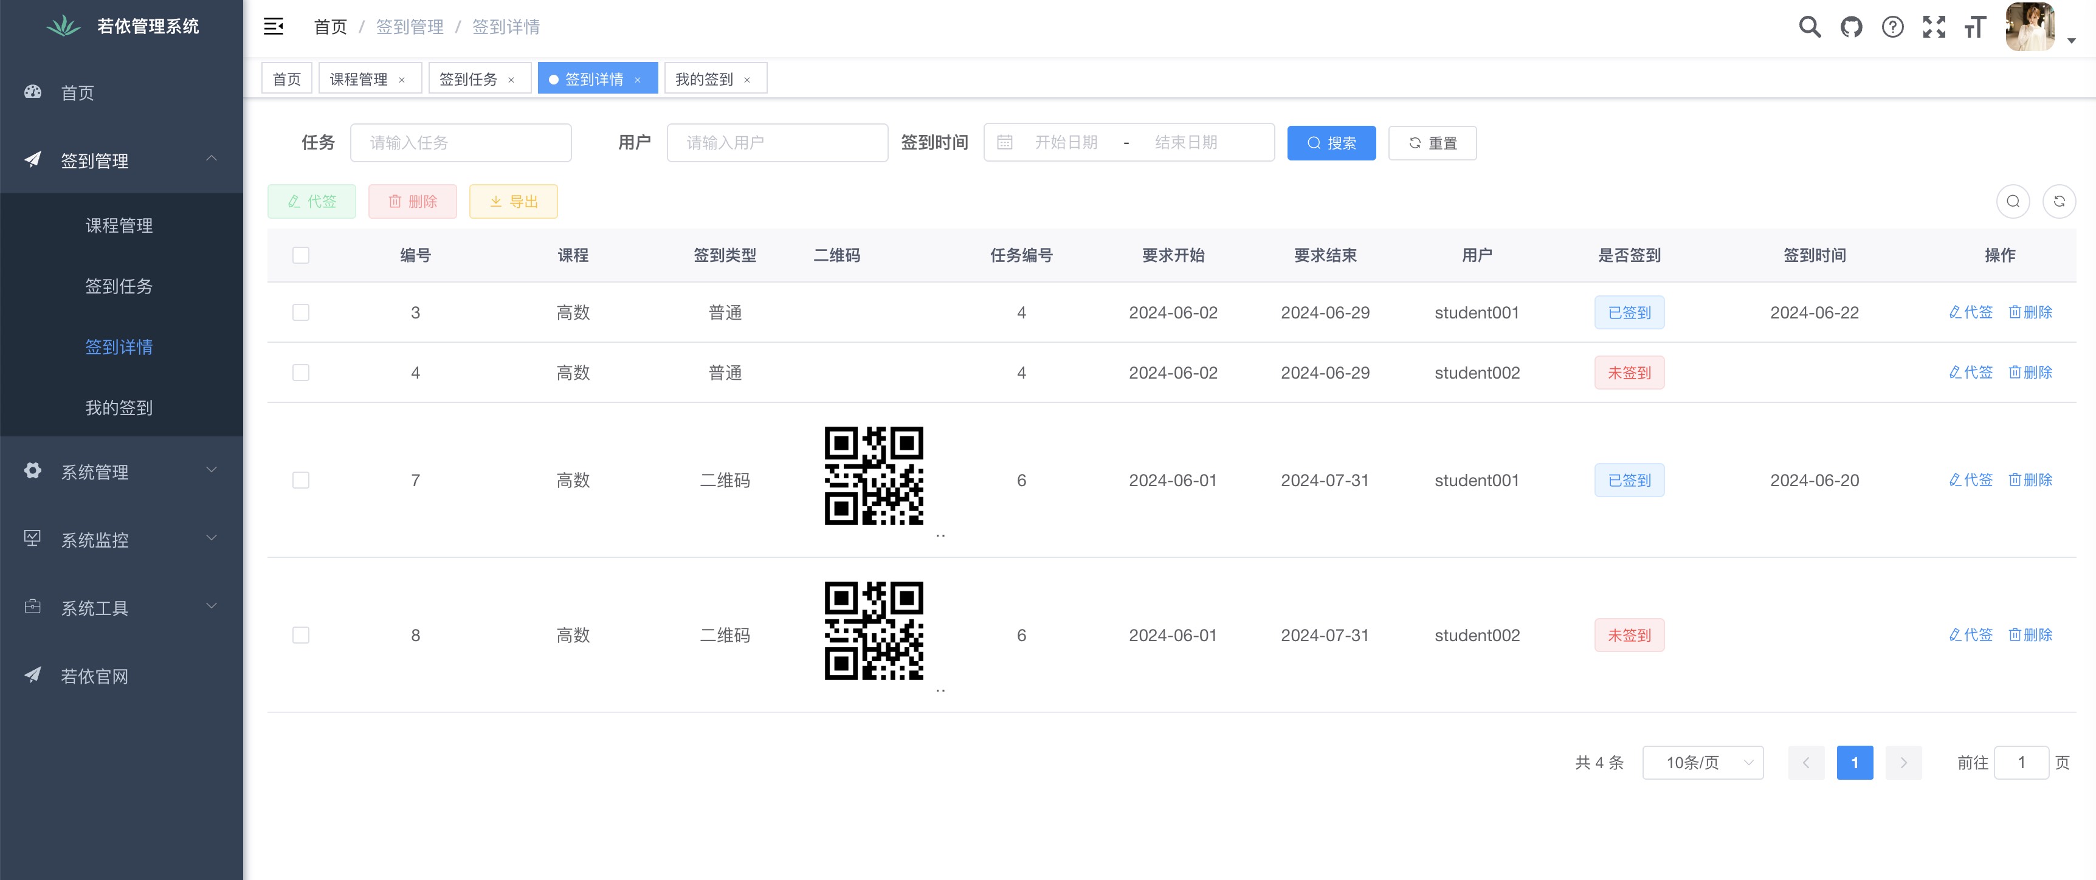Click the red 删除 toolbar button
Screen dimensions: 2096x880
pos(413,201)
